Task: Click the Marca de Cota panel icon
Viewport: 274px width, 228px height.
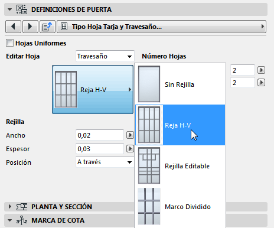Action: coord(22,220)
